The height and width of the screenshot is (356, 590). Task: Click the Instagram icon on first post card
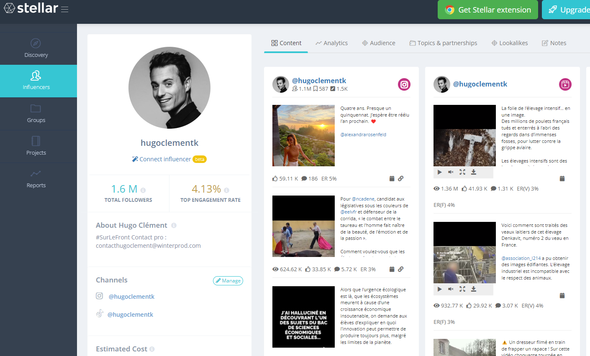404,84
